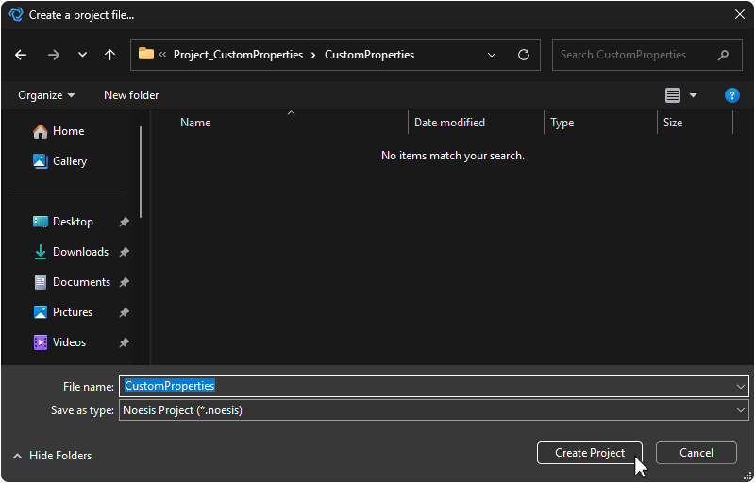Click the pin icon next to Downloads
Viewport: 755px width, 483px height.
click(x=125, y=252)
